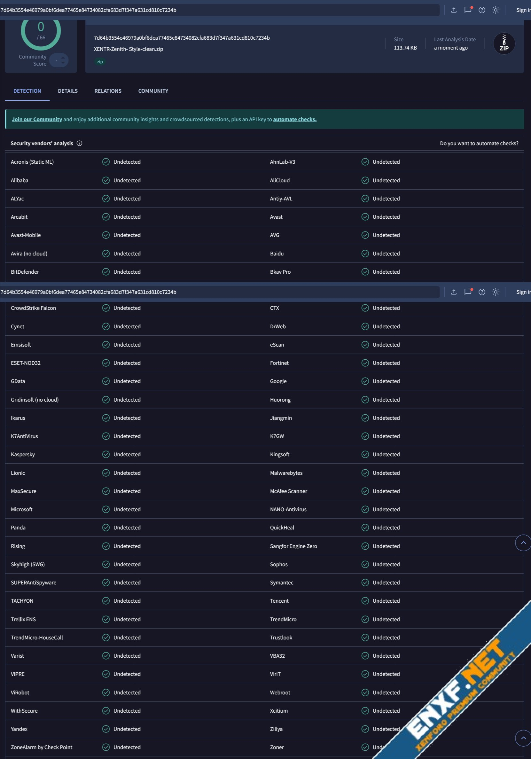Click the check icon in the CrowdStrike Falcon row
The height and width of the screenshot is (759, 531).
coord(106,308)
